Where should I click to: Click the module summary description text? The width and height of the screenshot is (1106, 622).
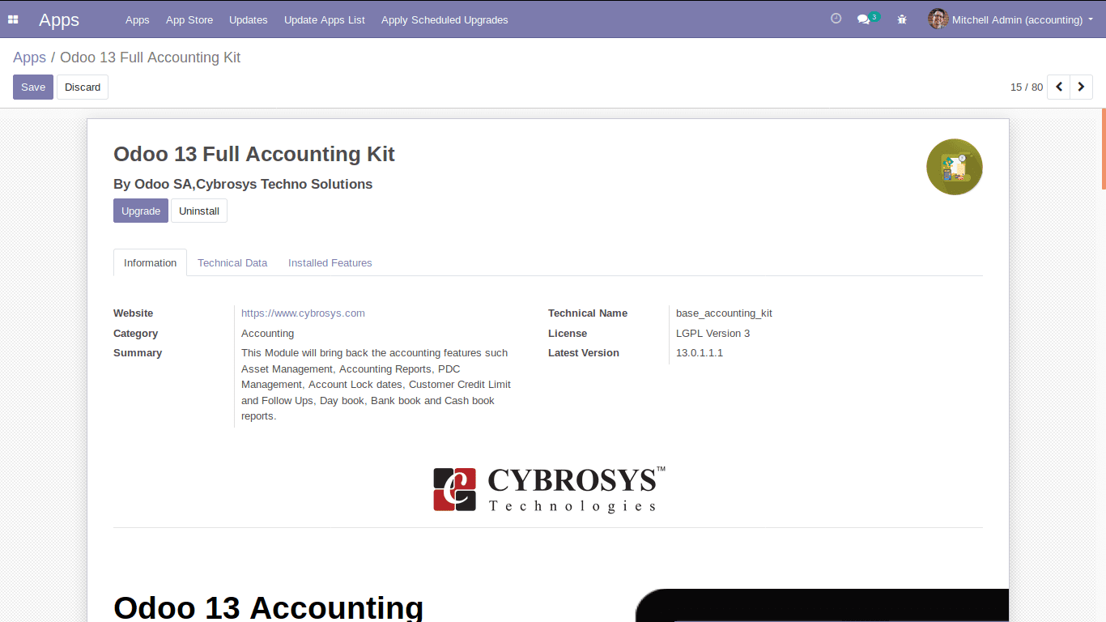click(x=376, y=385)
